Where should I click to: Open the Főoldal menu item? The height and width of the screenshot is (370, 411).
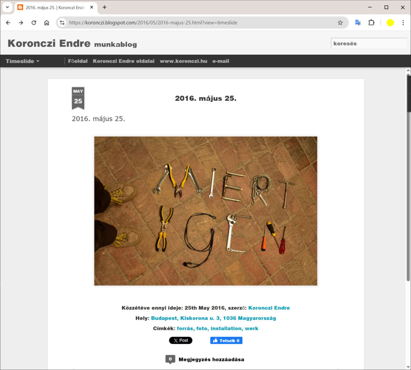point(78,61)
